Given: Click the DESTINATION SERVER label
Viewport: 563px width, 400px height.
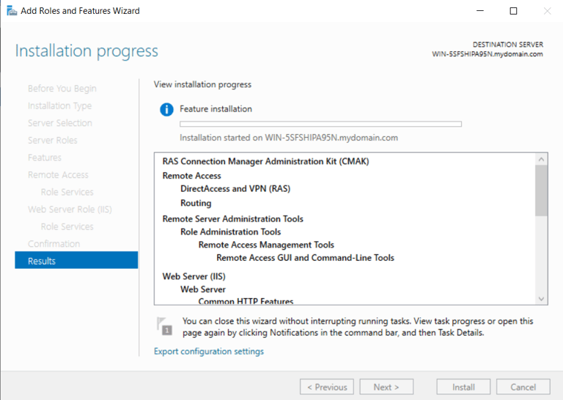Looking at the screenshot, I should tap(508, 45).
